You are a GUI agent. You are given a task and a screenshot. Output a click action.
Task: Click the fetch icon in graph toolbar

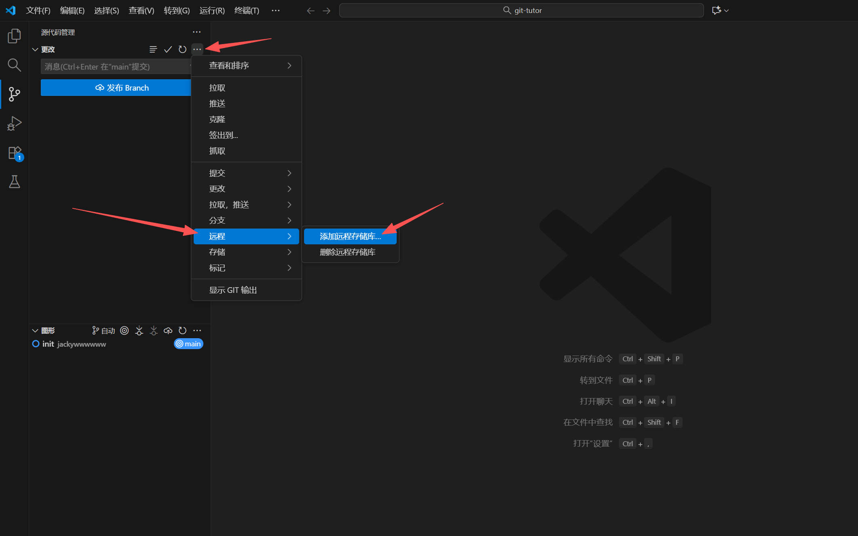[x=139, y=331]
